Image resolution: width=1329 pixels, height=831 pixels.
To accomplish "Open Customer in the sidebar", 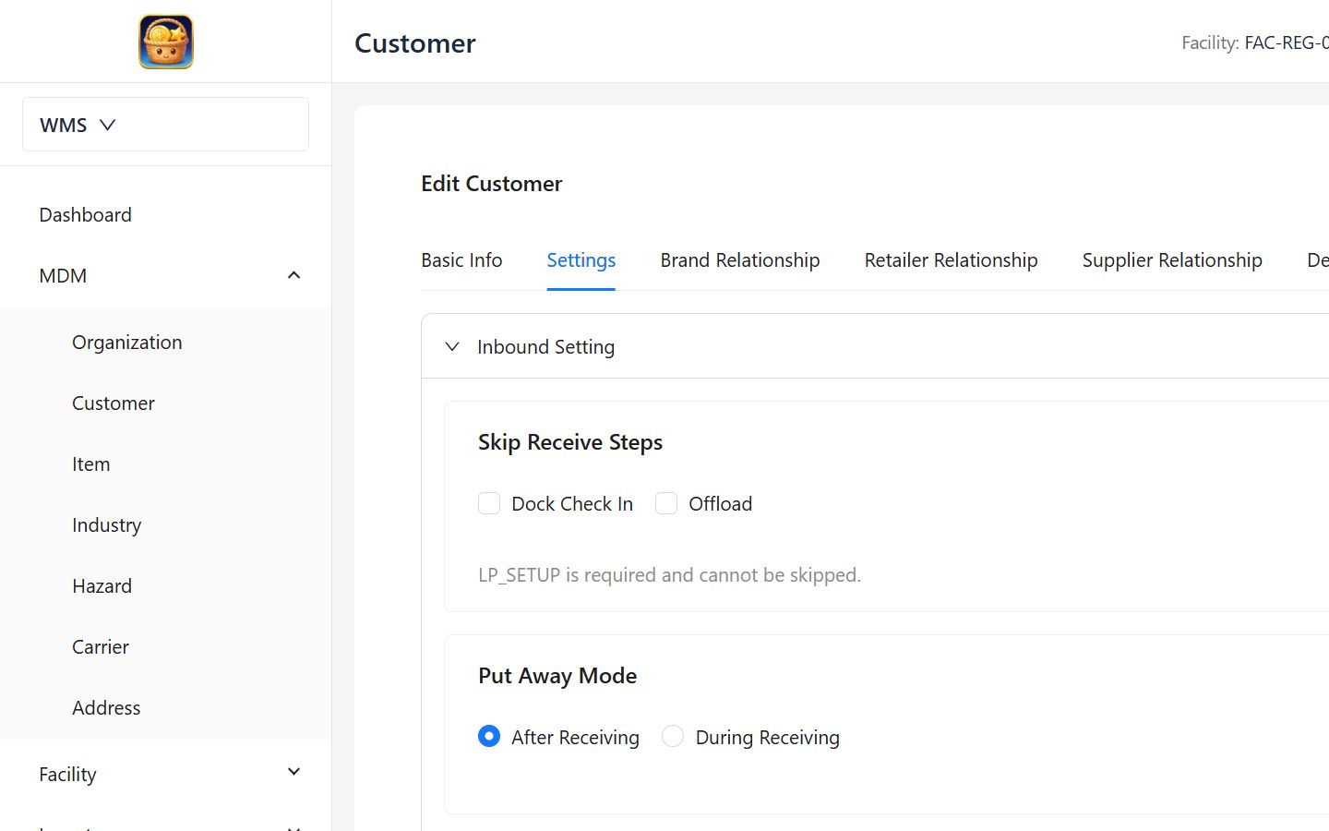I will click(113, 403).
